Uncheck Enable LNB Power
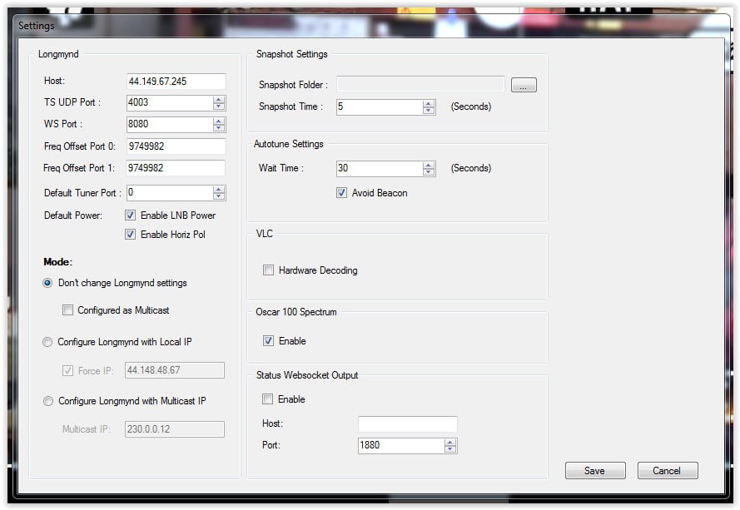 click(130, 215)
